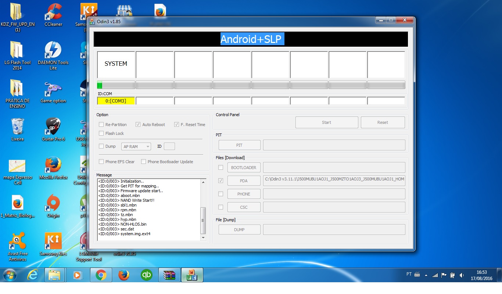Click the green flashing progress bar
The image size is (502, 294).
[x=116, y=85]
